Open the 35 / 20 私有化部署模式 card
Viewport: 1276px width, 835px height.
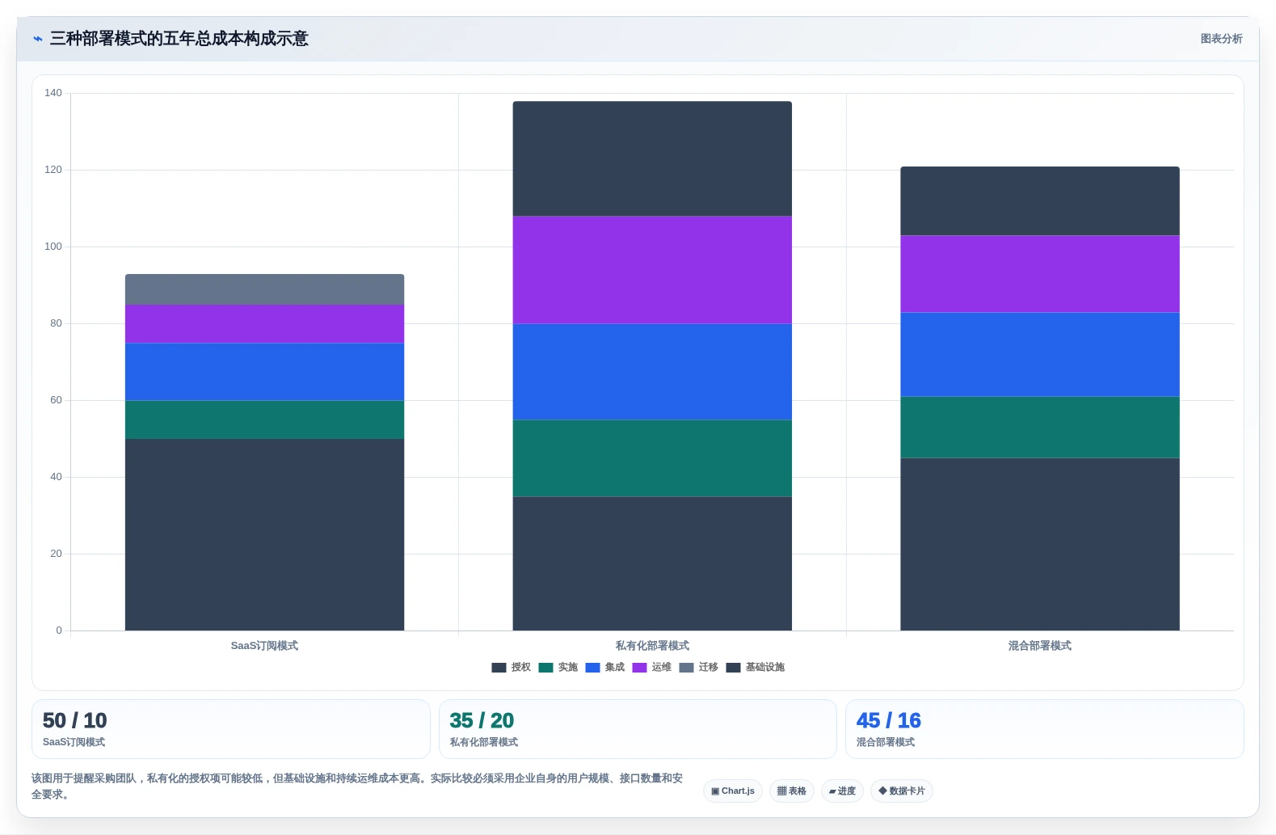[638, 729]
